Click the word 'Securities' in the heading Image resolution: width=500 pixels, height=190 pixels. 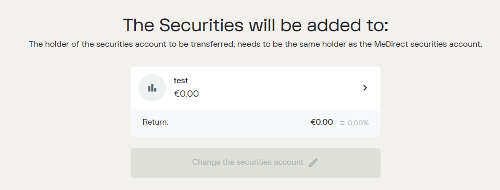point(201,25)
